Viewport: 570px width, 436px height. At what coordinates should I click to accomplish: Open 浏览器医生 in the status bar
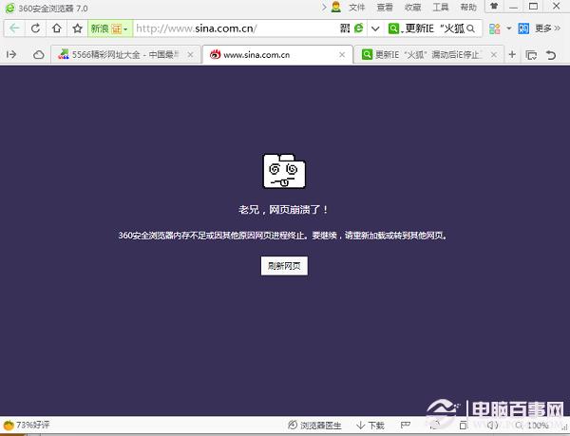tap(314, 426)
